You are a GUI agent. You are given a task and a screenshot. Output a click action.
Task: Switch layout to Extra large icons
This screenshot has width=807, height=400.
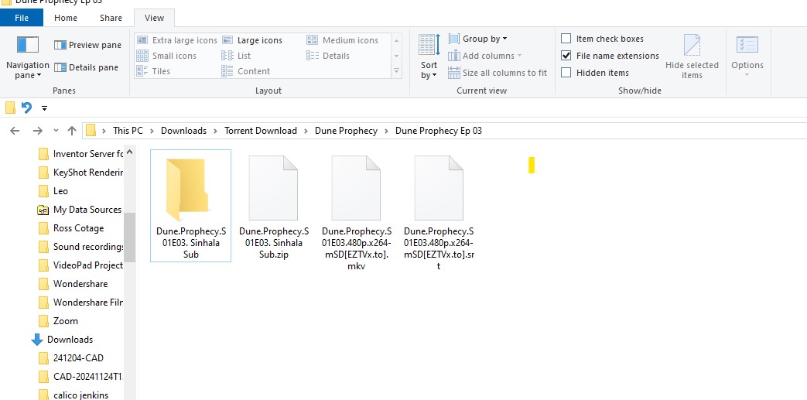coord(177,40)
